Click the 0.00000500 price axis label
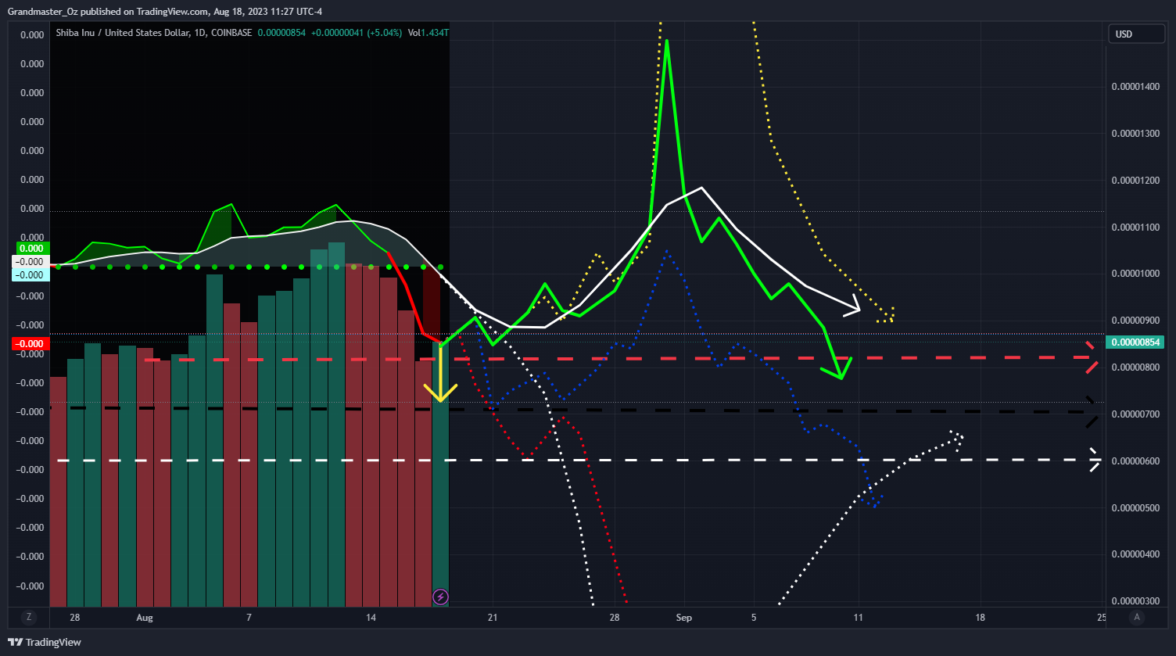Viewport: 1176px width, 656px height. [1135, 508]
